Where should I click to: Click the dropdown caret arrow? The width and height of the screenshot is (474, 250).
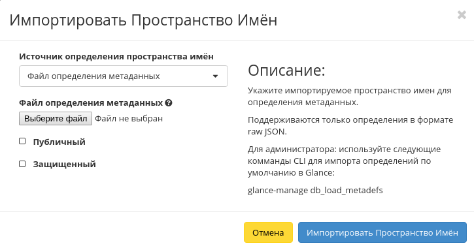click(215, 76)
